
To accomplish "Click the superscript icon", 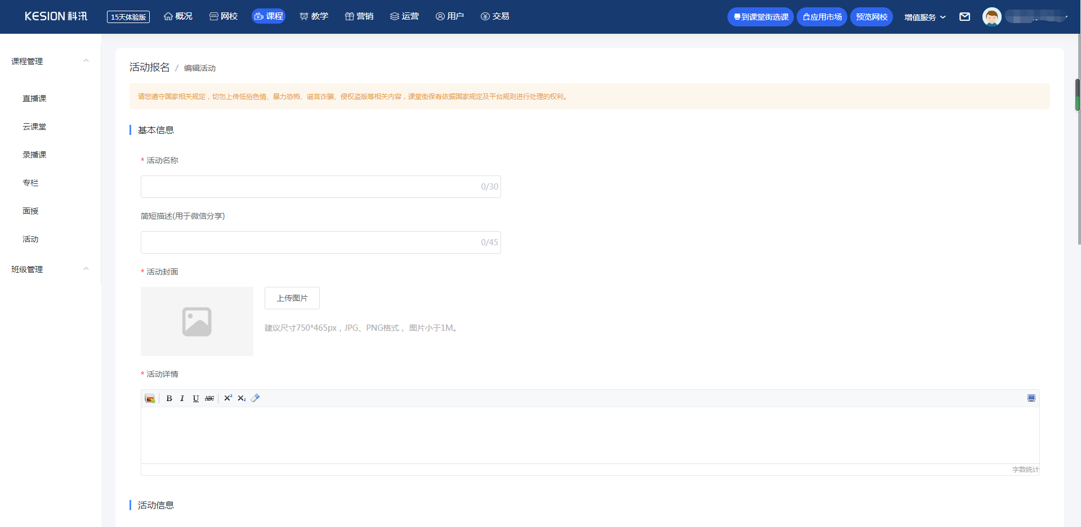I will pyautogui.click(x=228, y=398).
